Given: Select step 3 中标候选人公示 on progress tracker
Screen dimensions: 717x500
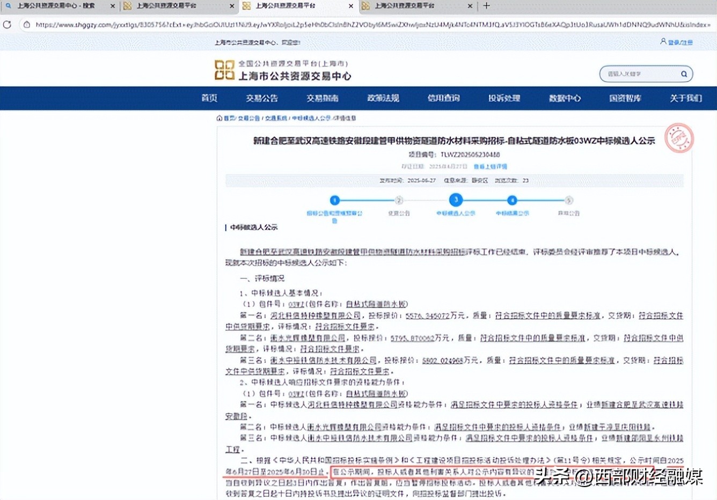Looking at the screenshot, I should coord(456,200).
